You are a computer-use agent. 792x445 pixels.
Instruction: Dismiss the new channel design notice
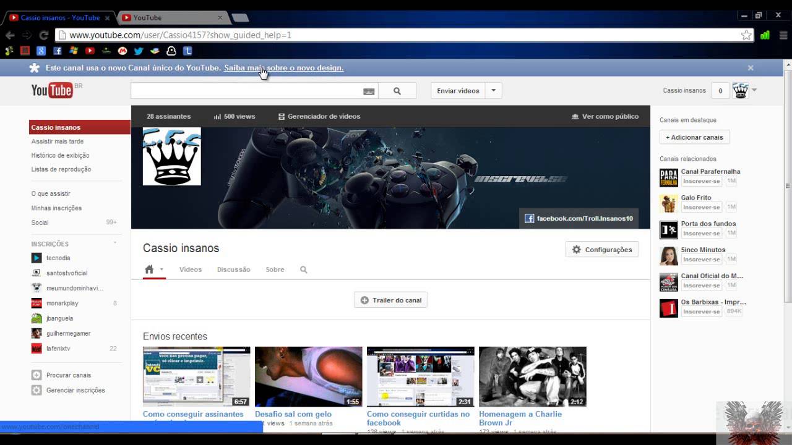coord(751,68)
